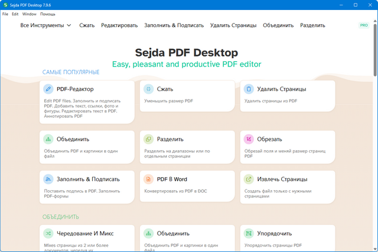378x252 pixels.
Task: Select Разделить in the top navigation
Action: [x=312, y=25]
